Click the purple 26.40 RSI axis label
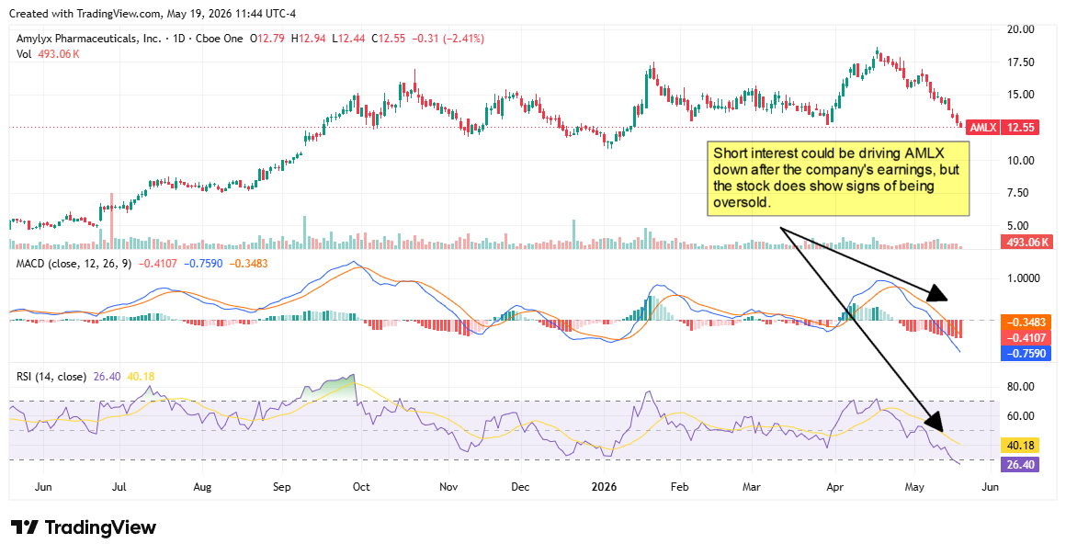This screenshot has width=1066, height=555. pos(1020,465)
